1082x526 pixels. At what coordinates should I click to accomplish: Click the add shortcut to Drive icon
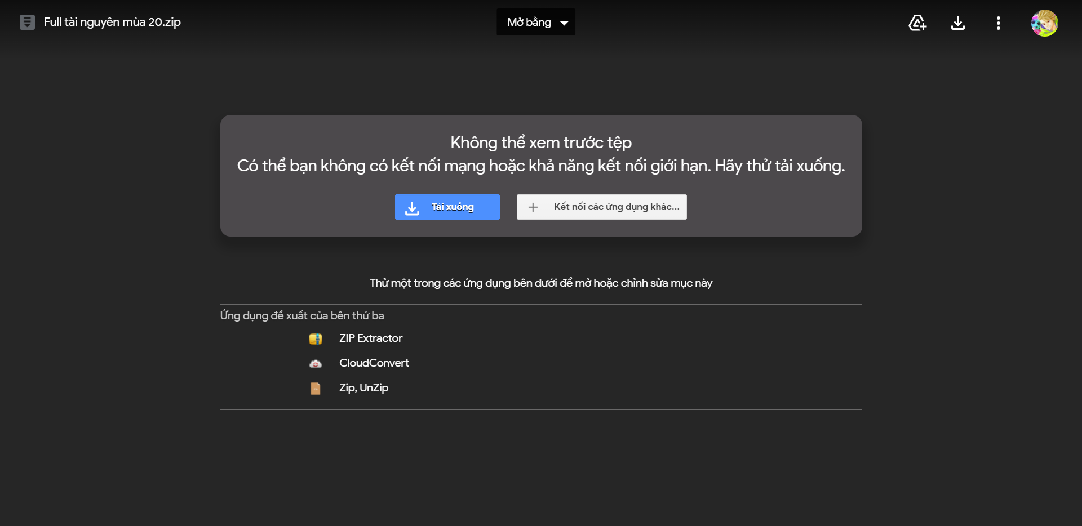(x=917, y=23)
